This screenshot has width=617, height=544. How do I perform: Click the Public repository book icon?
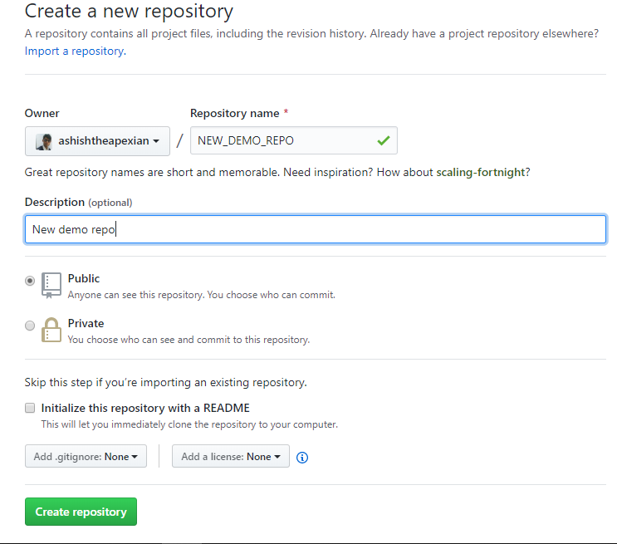point(51,285)
